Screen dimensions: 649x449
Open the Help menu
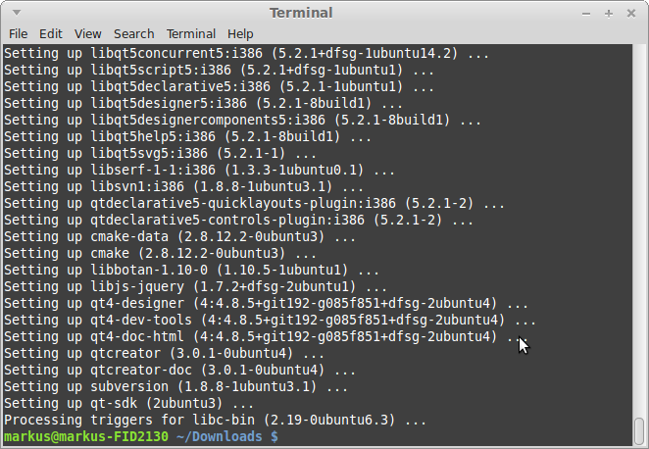[x=240, y=33]
